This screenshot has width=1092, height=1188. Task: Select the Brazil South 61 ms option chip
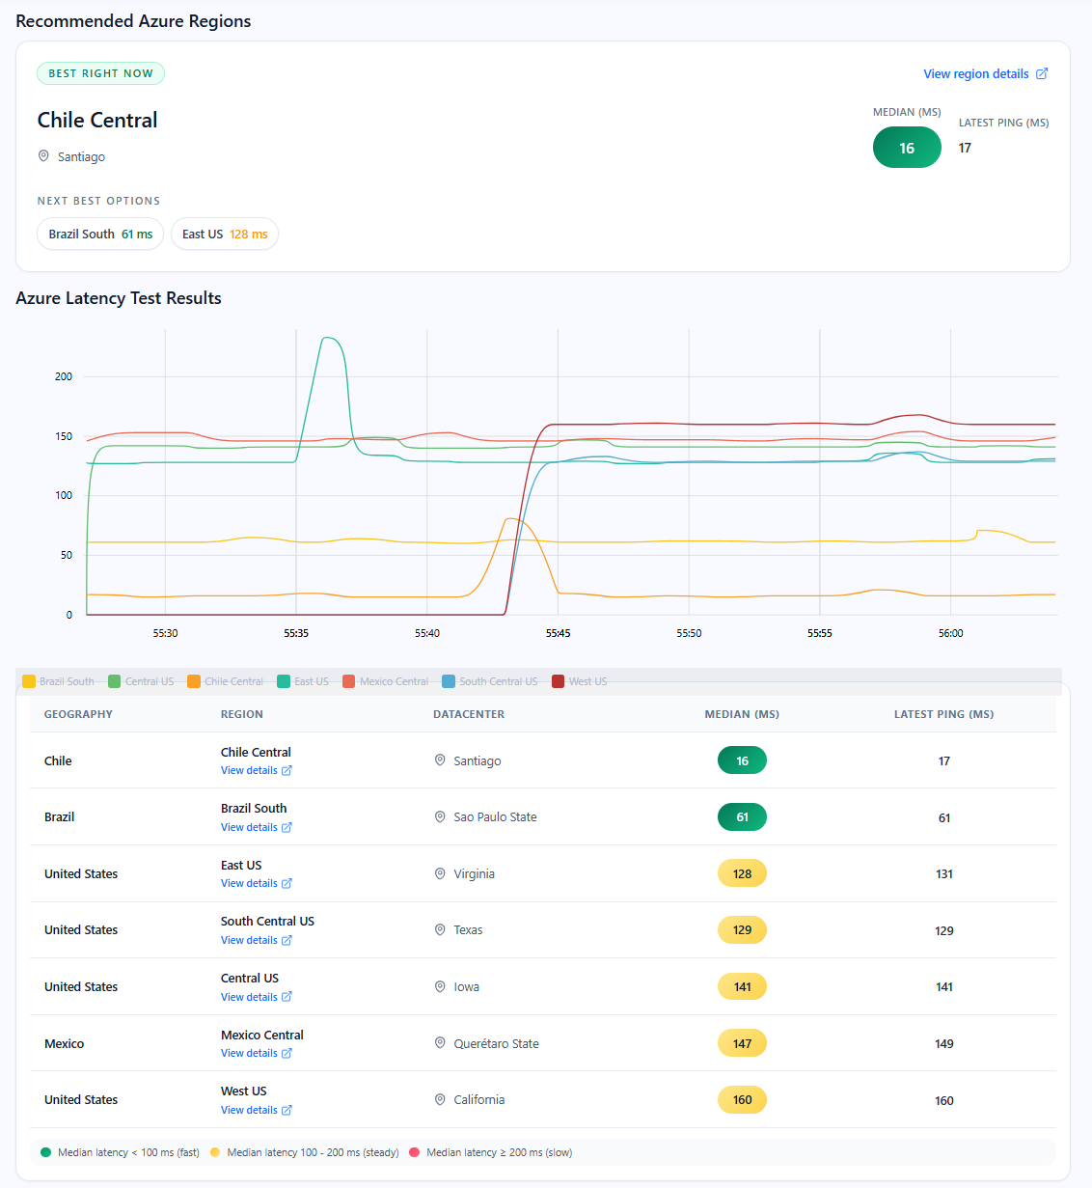pos(100,235)
